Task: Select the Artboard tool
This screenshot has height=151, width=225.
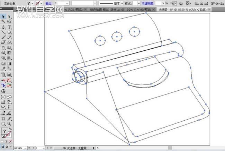Action: click(3, 119)
